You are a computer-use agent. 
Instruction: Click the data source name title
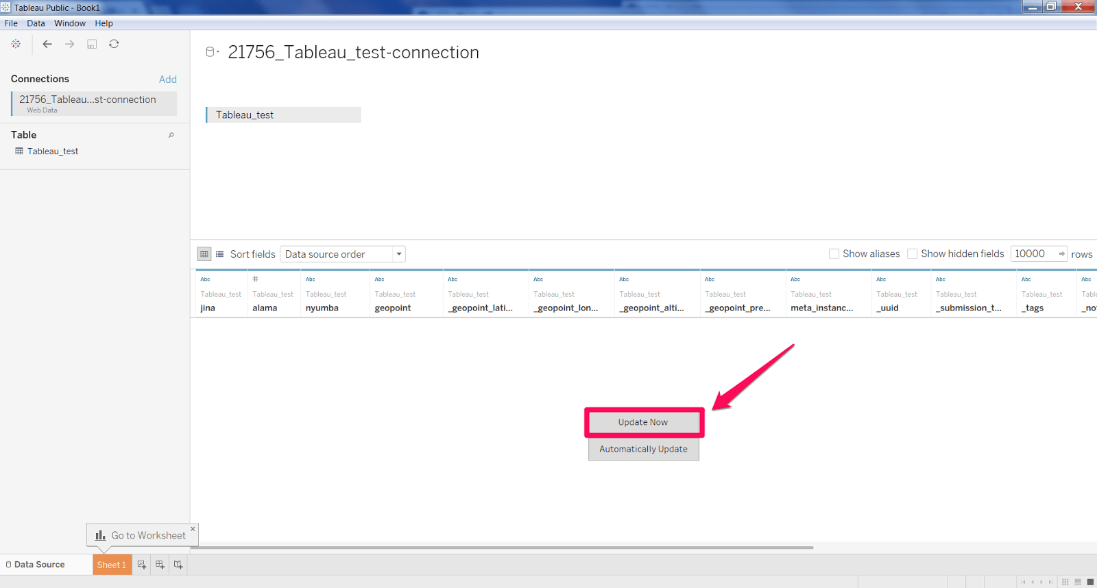353,53
